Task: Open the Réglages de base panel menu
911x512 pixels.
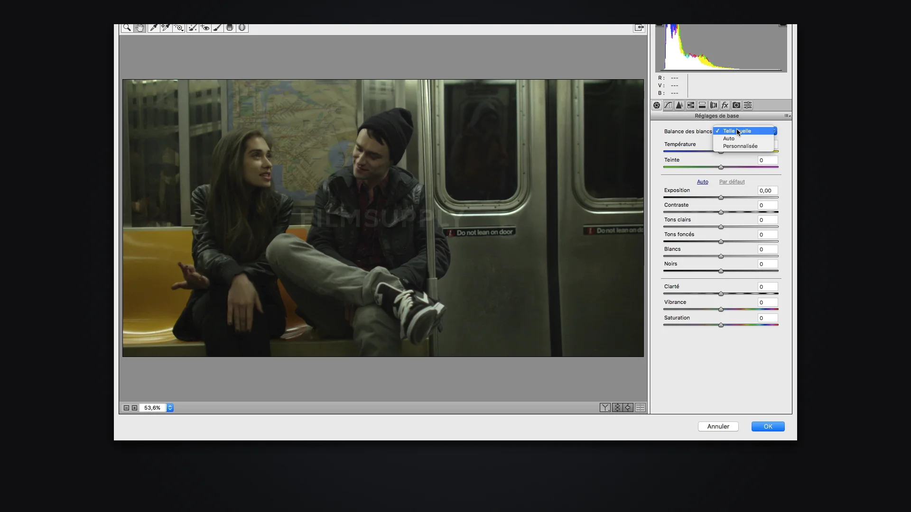Action: tap(787, 116)
